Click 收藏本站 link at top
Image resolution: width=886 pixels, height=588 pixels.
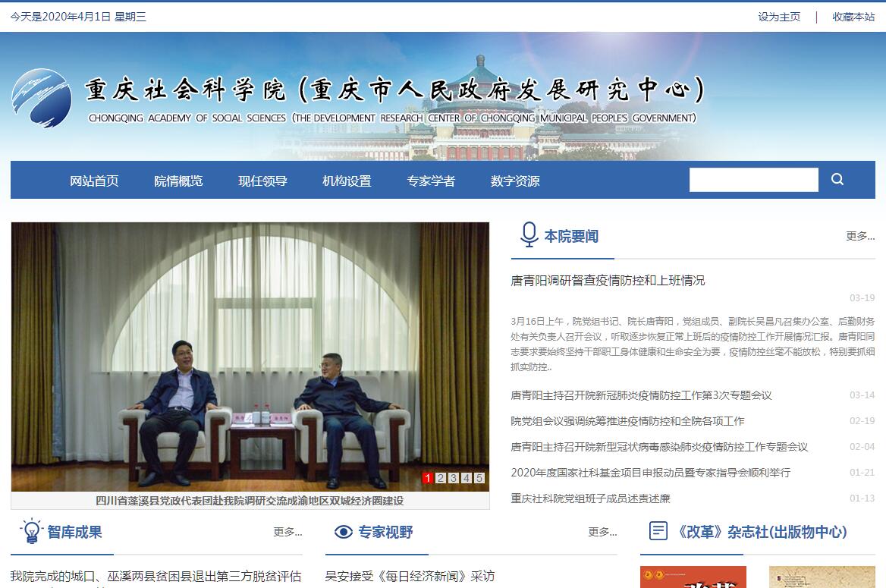(853, 17)
